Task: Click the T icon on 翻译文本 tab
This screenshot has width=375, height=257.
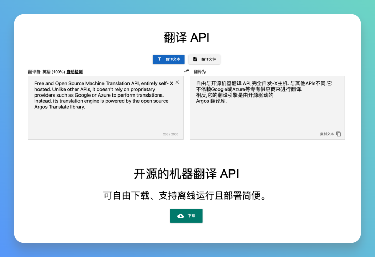Action: [159, 59]
